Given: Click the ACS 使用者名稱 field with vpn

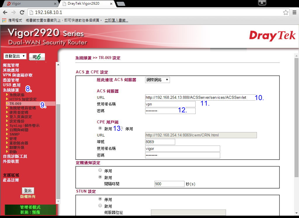Looking at the screenshot, I should (x=170, y=104).
